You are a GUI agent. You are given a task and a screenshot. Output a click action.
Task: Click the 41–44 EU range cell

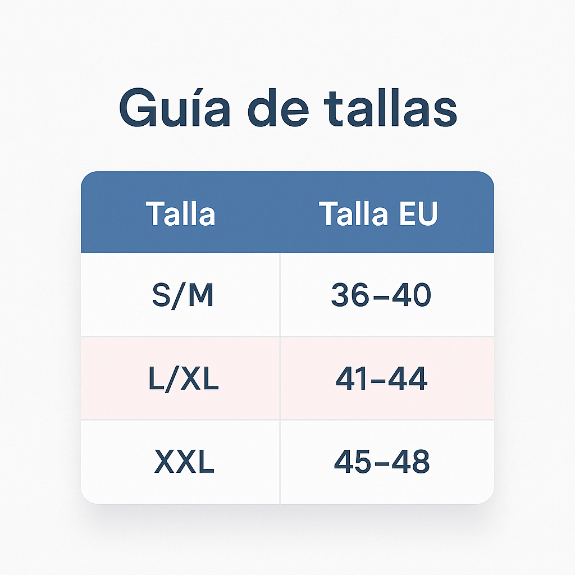pos(381,379)
